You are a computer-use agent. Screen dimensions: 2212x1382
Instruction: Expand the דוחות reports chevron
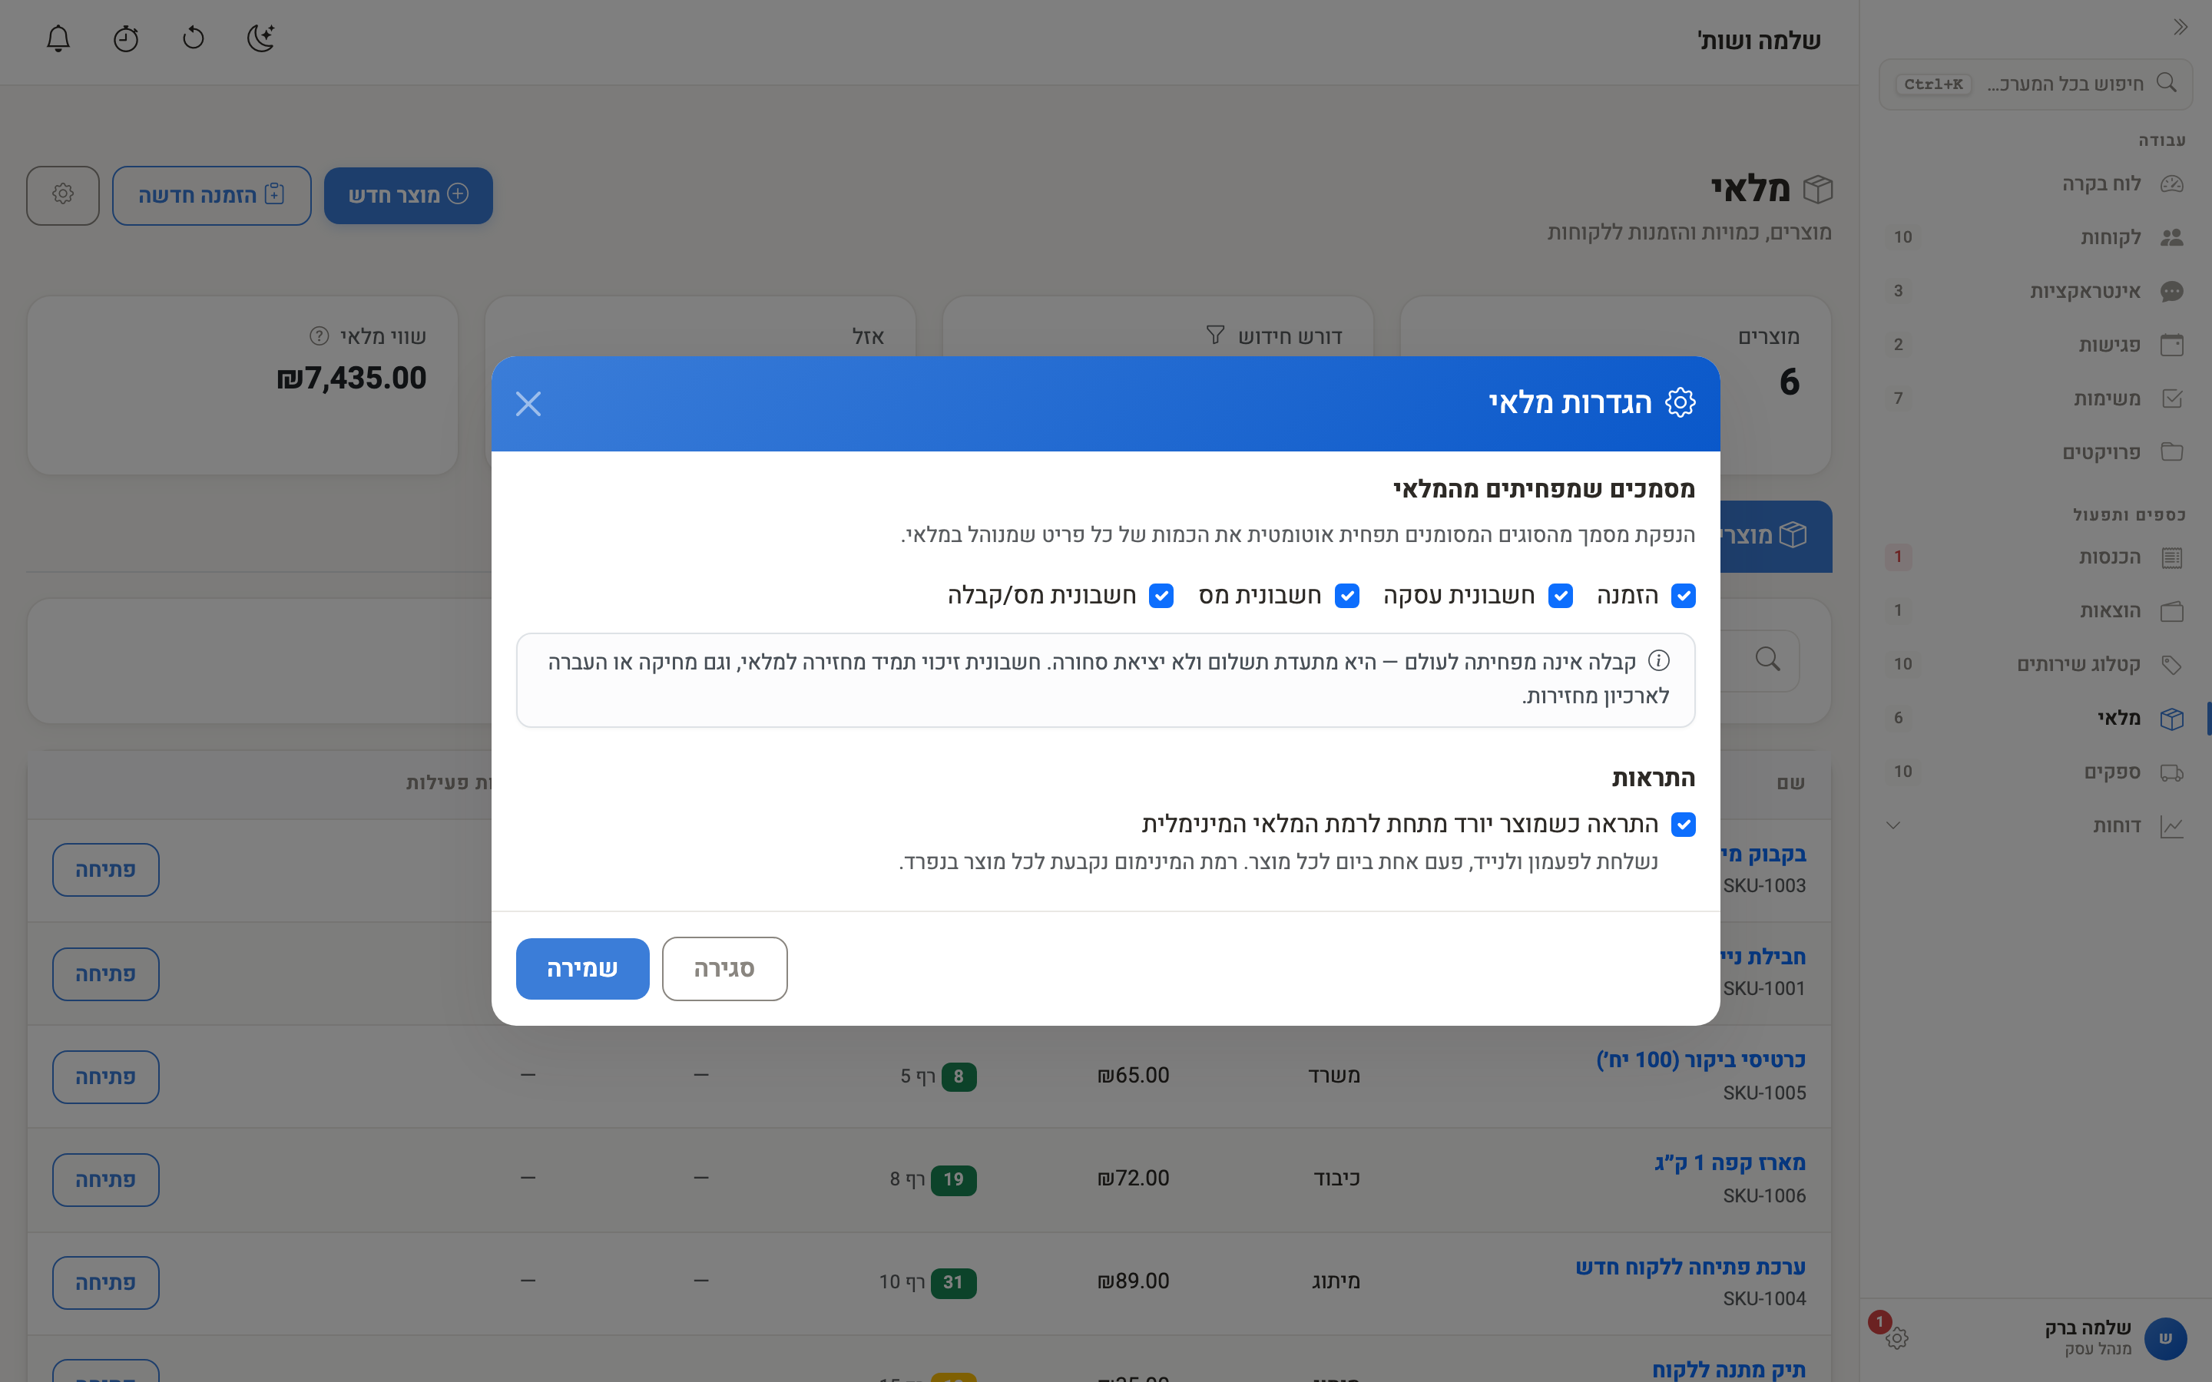point(1893,825)
